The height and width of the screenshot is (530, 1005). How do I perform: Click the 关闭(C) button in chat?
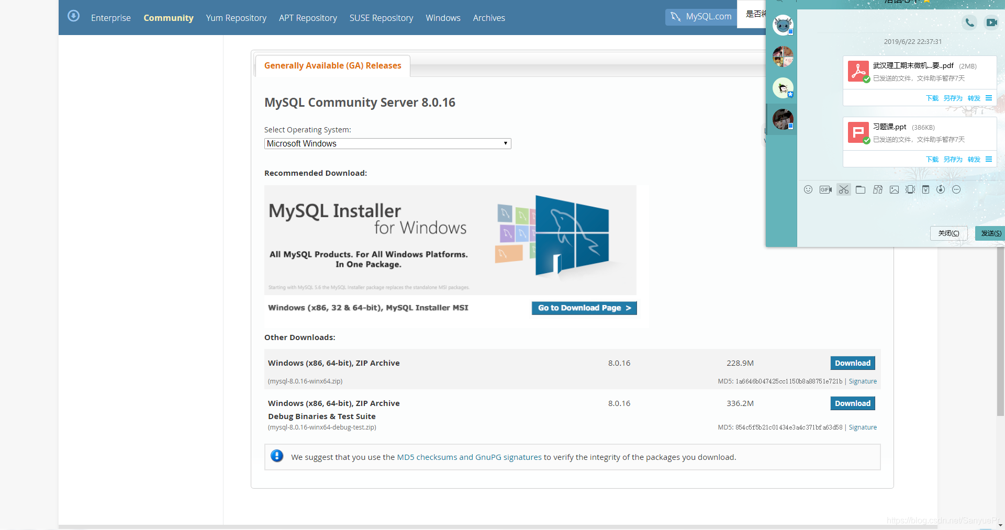[x=948, y=233]
